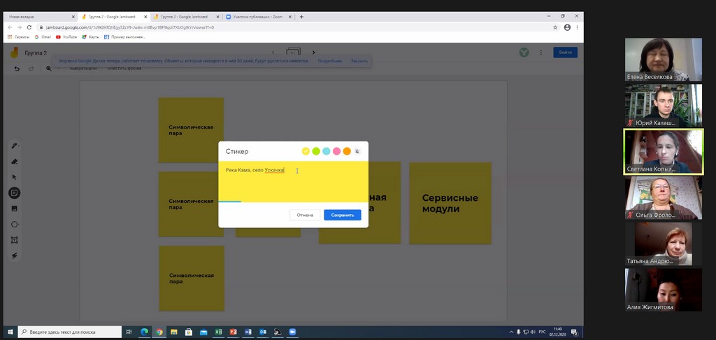
Task: Activate the Laser pointer tool
Action: (x=14, y=256)
